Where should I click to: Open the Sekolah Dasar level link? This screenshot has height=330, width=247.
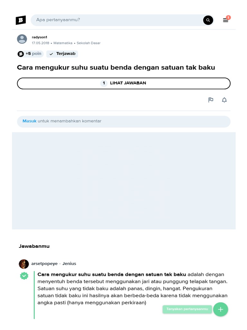[88, 43]
